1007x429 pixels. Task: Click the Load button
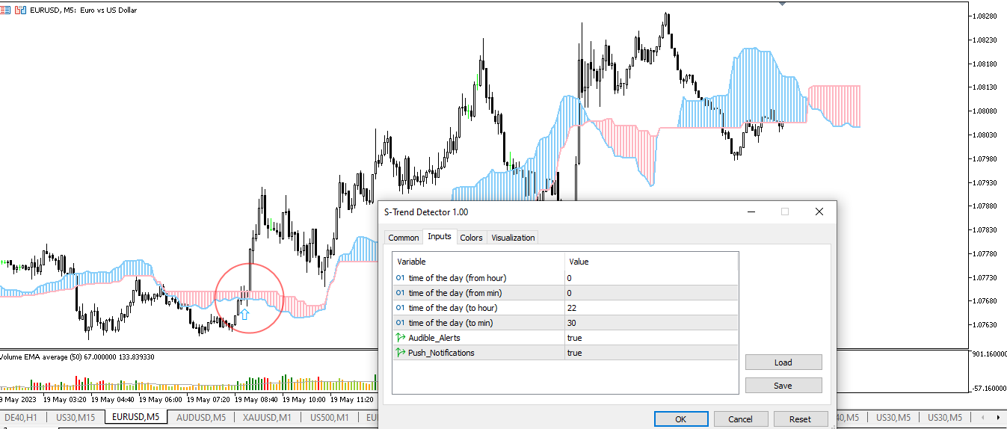click(x=783, y=362)
